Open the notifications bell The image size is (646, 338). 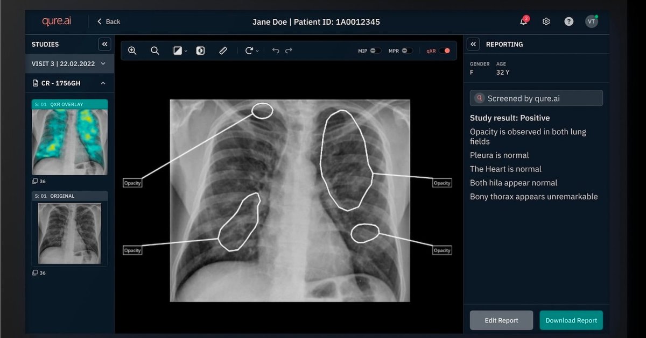[x=522, y=21]
